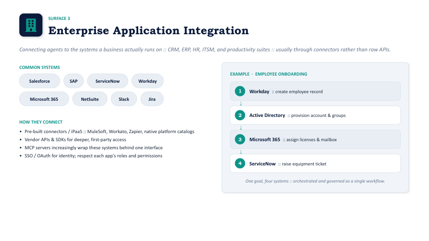Select the Jira chip
The image size is (429, 241).
coord(152,99)
